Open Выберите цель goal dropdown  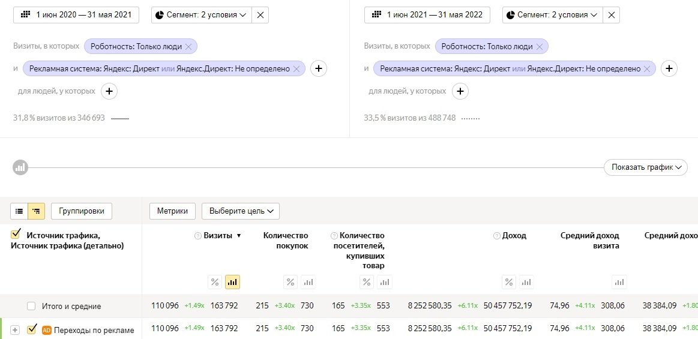tap(240, 211)
